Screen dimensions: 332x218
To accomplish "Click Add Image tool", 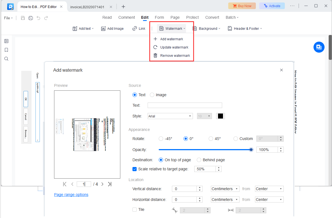I will [x=112, y=28].
